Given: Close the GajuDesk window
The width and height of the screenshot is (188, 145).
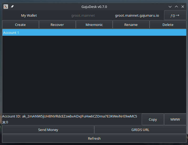Looking at the screenshot, I should pyautogui.click(x=183, y=7).
